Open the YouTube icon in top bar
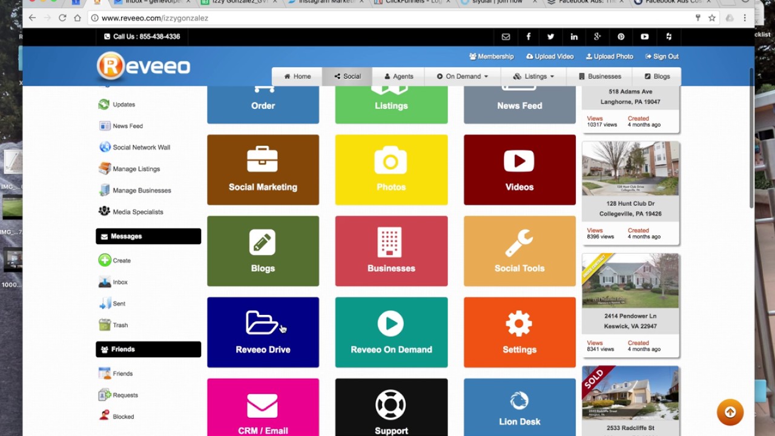Viewport: 775px width, 436px height. (x=645, y=37)
